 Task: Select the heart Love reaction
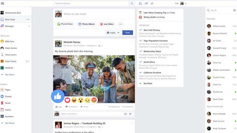coord(68,100)
